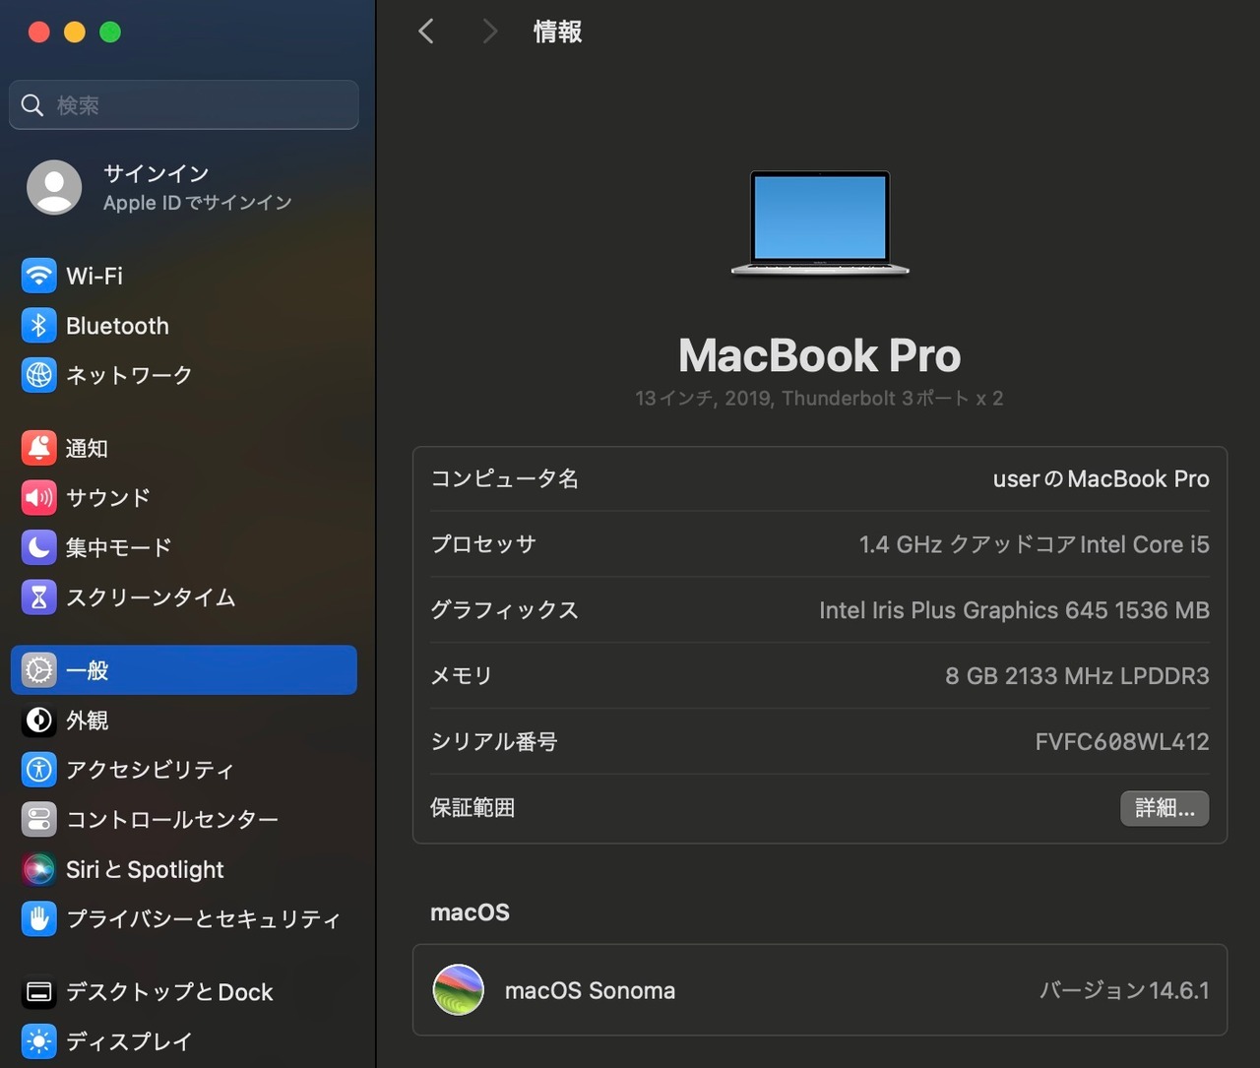Click the 詳細... warranty button

(1165, 808)
